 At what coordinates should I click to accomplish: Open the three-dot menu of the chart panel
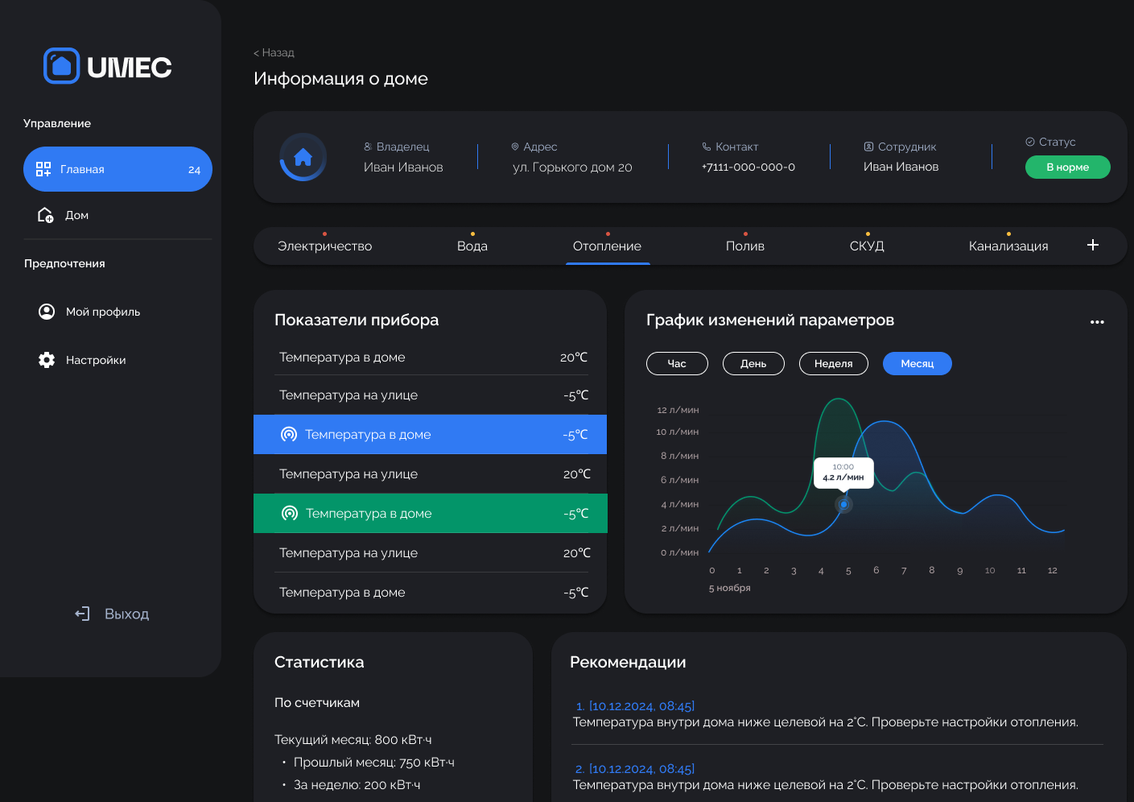tap(1097, 322)
